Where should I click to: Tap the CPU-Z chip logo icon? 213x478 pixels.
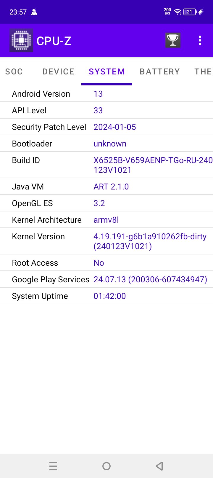pos(21,40)
